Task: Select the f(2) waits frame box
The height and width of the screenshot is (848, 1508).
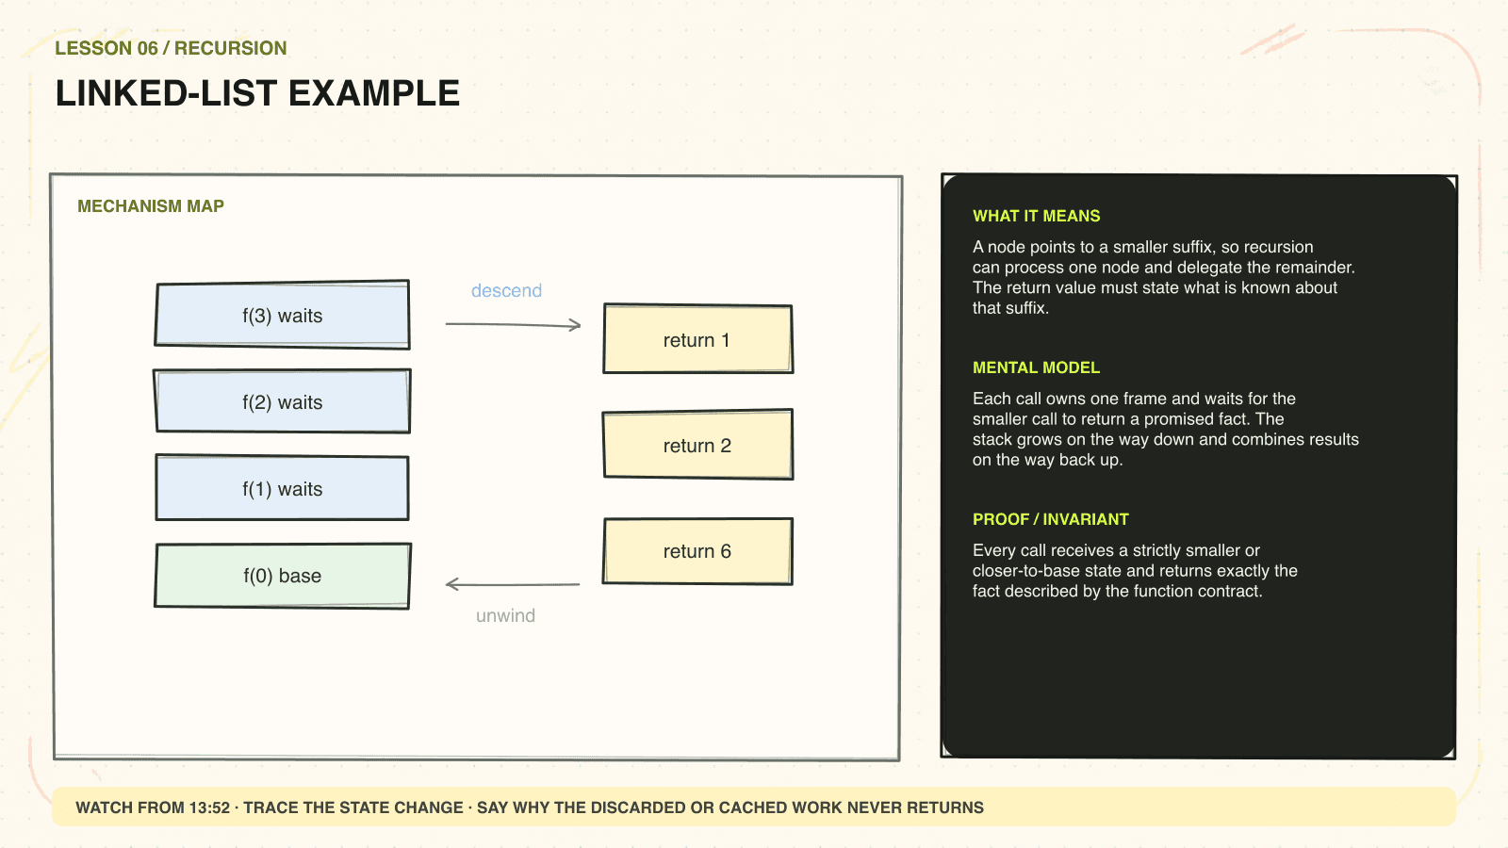Action: point(283,401)
